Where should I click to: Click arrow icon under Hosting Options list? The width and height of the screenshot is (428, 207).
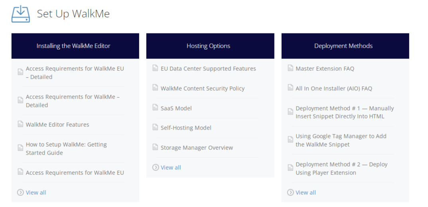coord(156,167)
